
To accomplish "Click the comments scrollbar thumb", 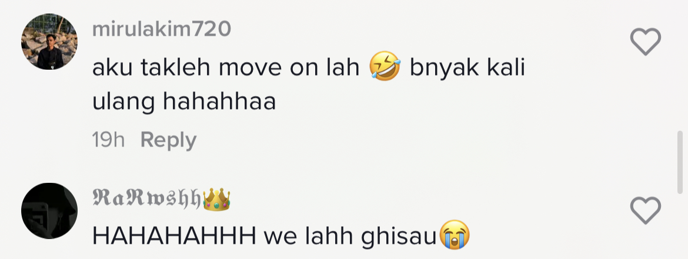I will tap(680, 162).
